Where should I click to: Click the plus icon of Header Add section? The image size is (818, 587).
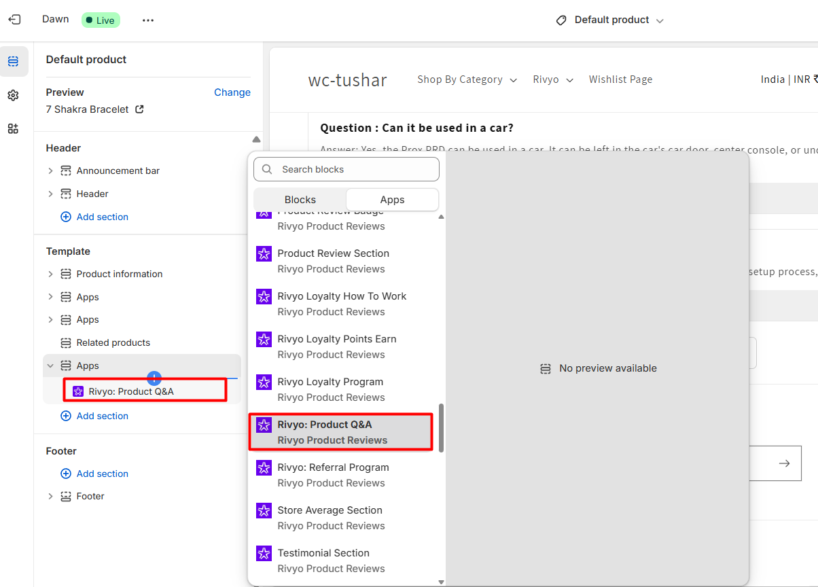pos(66,217)
